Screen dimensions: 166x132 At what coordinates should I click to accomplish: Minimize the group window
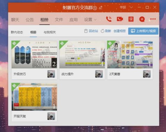pos(139,7)
